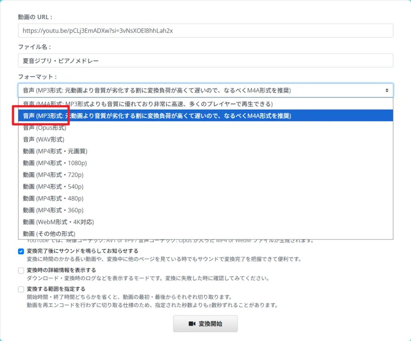This screenshot has height=341, width=411.
Task: Click the 変換開始 button
Action: pos(205,324)
